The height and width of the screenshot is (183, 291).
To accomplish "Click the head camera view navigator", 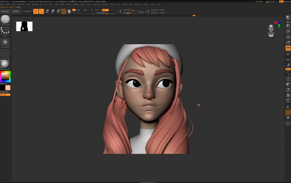I will tap(271, 30).
